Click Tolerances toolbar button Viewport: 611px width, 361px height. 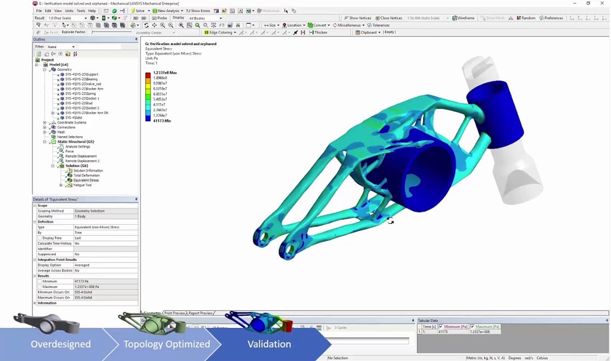tap(378, 25)
